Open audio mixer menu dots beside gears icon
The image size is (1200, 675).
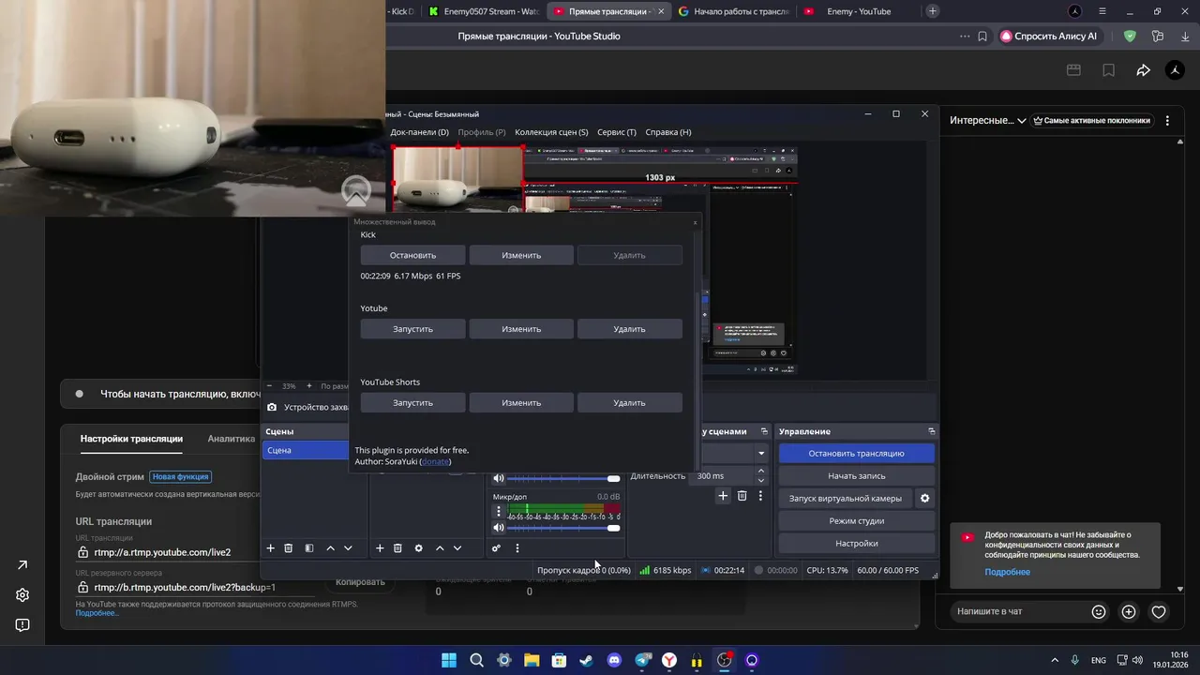pos(517,548)
